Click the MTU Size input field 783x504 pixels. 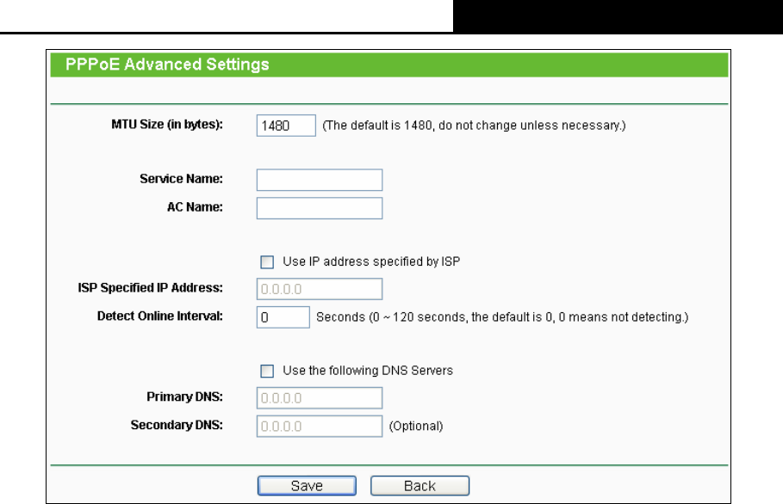[286, 125]
